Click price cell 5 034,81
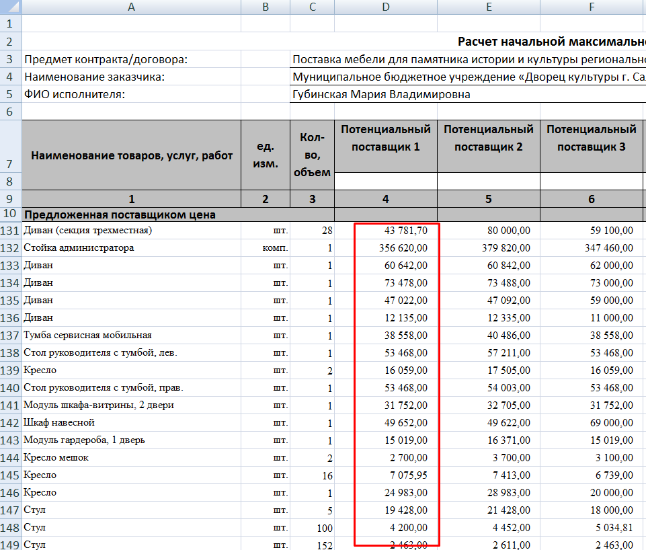This screenshot has height=550, width=646. pos(592,527)
